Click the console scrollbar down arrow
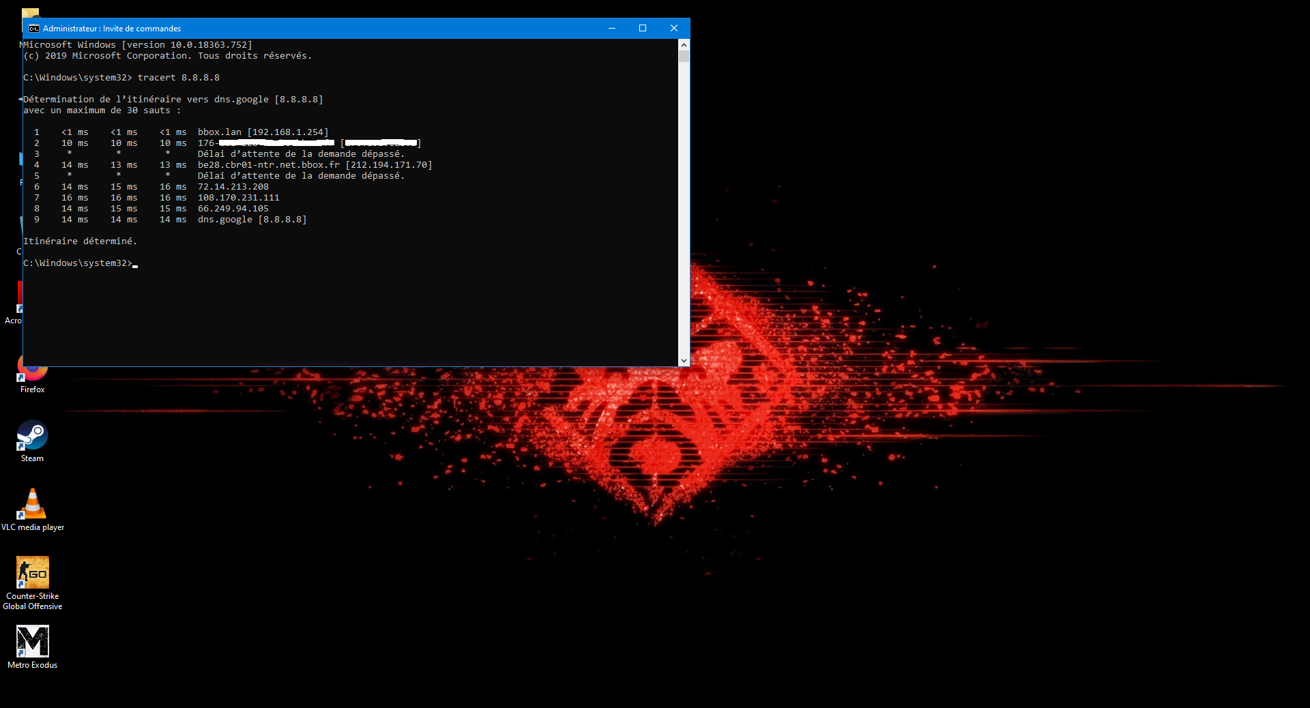The height and width of the screenshot is (708, 1310). click(x=684, y=361)
